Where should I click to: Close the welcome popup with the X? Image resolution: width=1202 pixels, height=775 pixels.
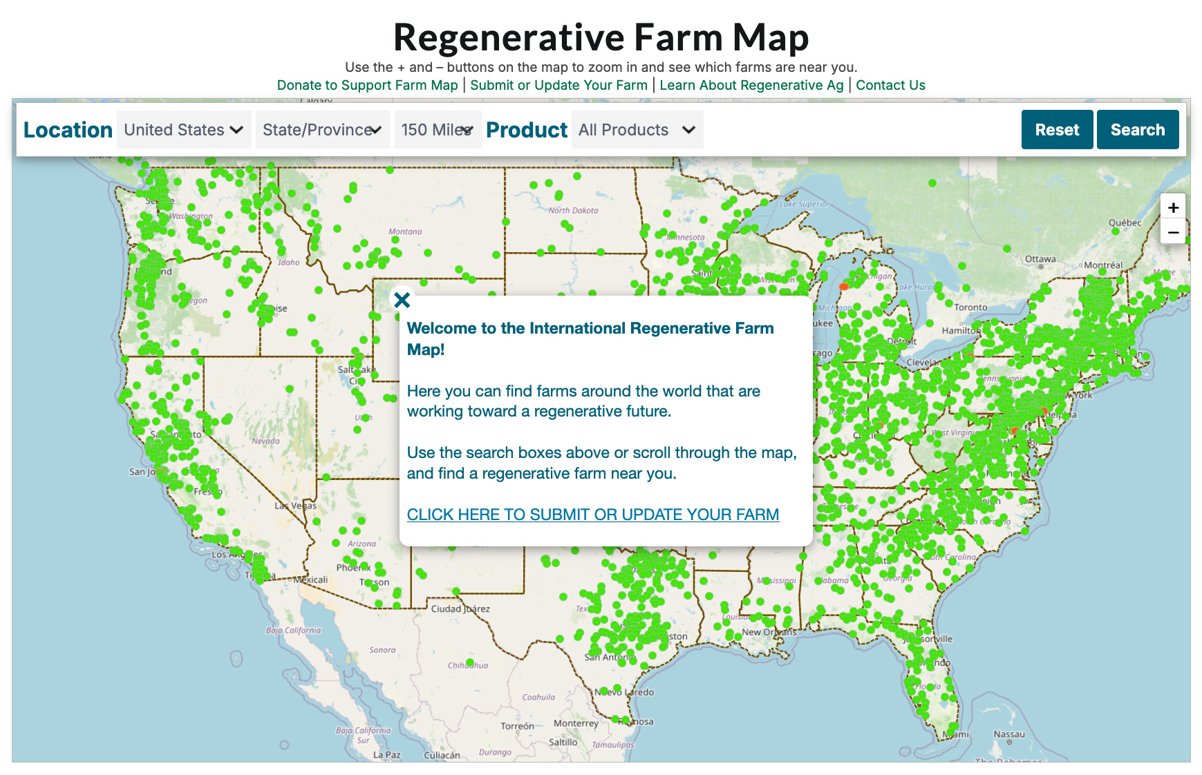[402, 300]
